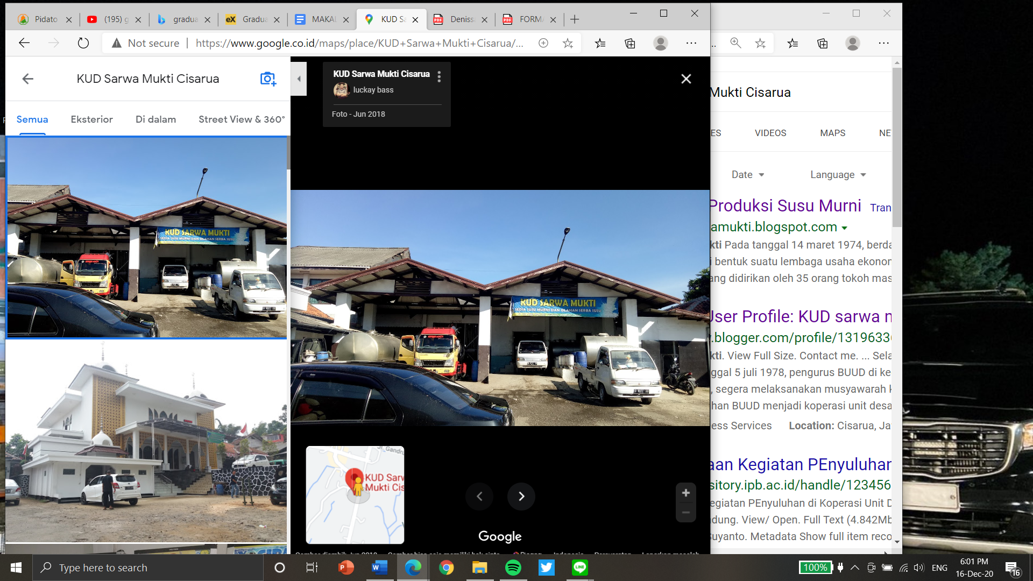1033x581 pixels.
Task: Open a new browser tab
Action: click(x=575, y=19)
